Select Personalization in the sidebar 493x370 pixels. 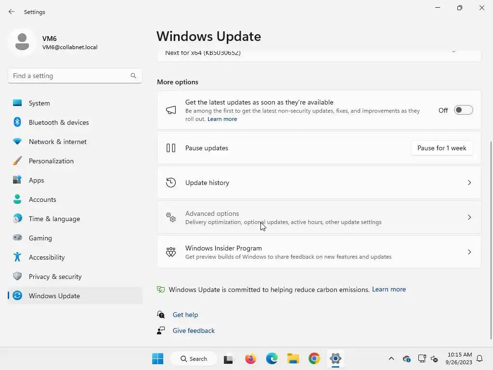point(75,161)
